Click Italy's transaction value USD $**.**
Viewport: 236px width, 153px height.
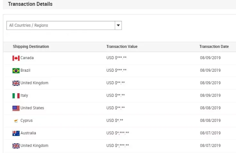point(115,96)
